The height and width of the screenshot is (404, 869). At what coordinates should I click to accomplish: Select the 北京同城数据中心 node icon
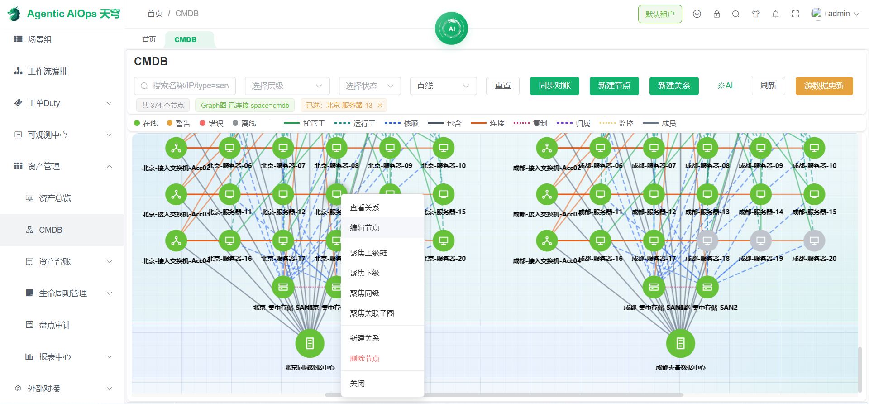tap(310, 343)
